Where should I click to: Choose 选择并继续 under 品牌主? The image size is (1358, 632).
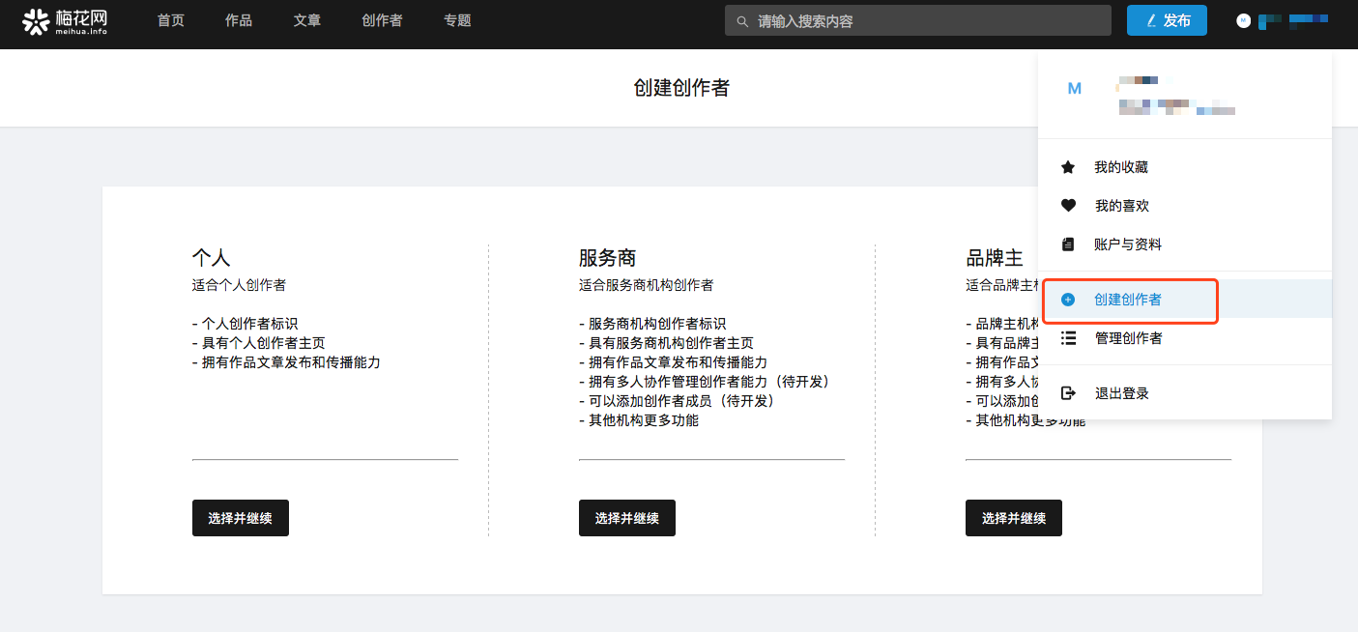(x=1013, y=518)
